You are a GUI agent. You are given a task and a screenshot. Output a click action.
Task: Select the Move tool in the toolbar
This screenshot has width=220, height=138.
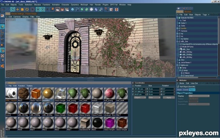click(x=18, y=10)
